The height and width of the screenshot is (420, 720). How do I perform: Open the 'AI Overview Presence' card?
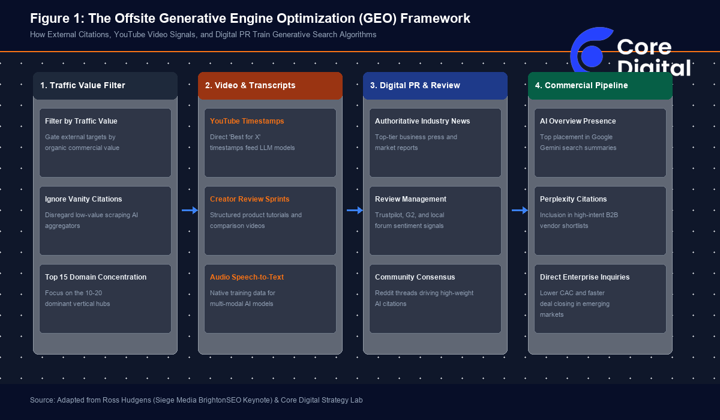(600, 143)
